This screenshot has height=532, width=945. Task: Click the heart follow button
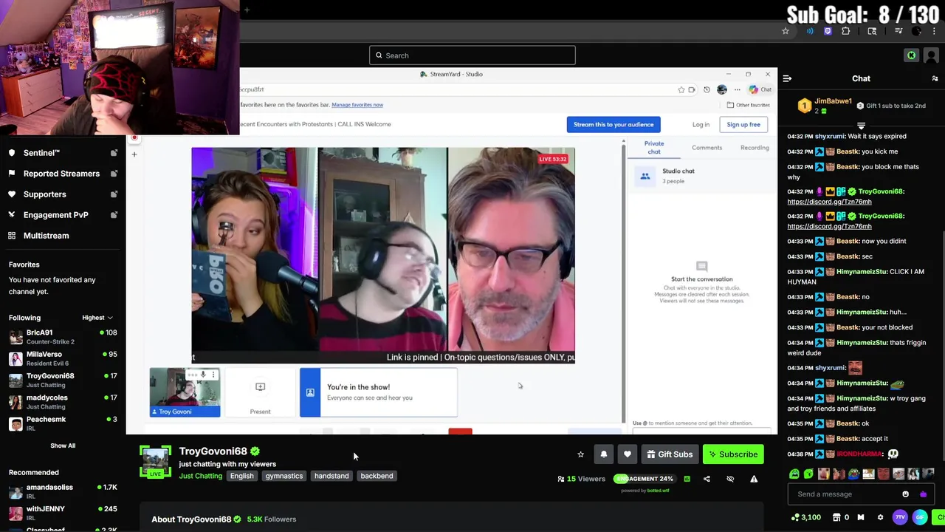[x=627, y=454]
